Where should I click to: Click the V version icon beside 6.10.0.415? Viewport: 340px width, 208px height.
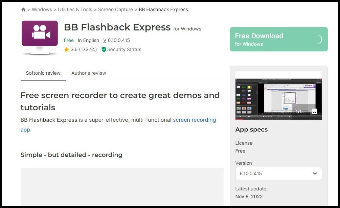click(105, 40)
